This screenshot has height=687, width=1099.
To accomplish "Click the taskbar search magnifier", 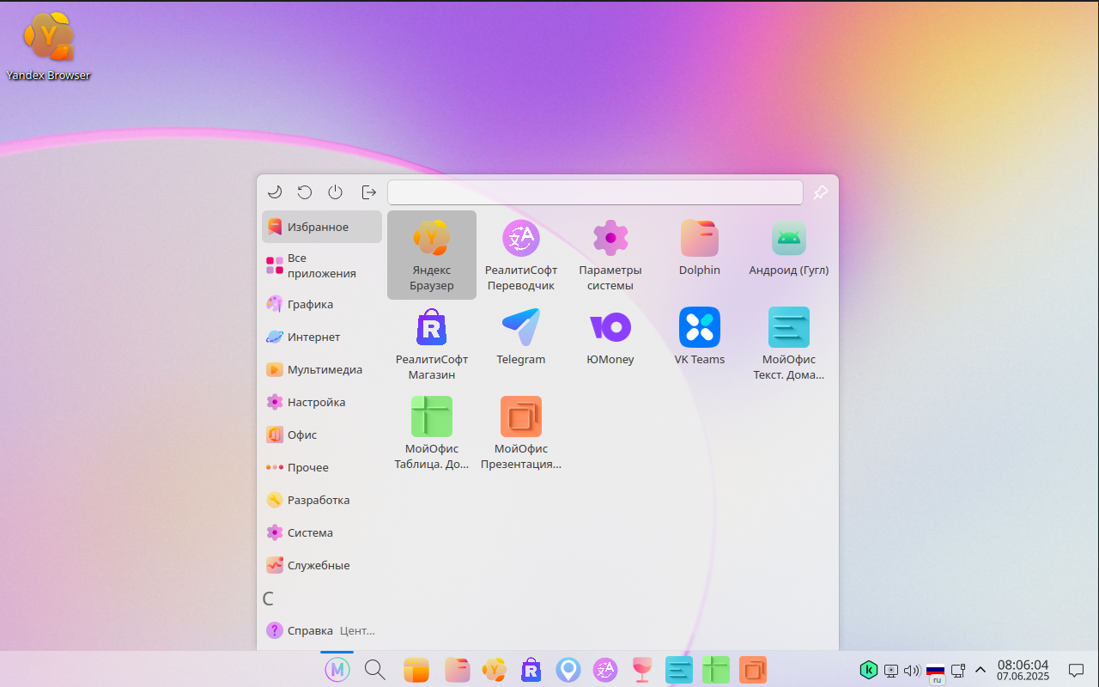I will coord(374,670).
